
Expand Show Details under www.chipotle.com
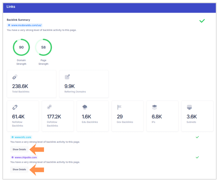pos(19,169)
